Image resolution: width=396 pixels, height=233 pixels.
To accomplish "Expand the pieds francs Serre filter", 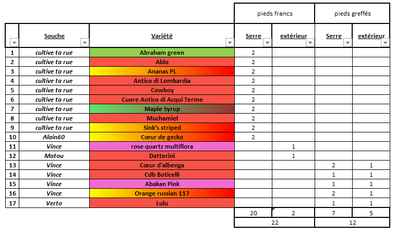I will pyautogui.click(x=267, y=43).
